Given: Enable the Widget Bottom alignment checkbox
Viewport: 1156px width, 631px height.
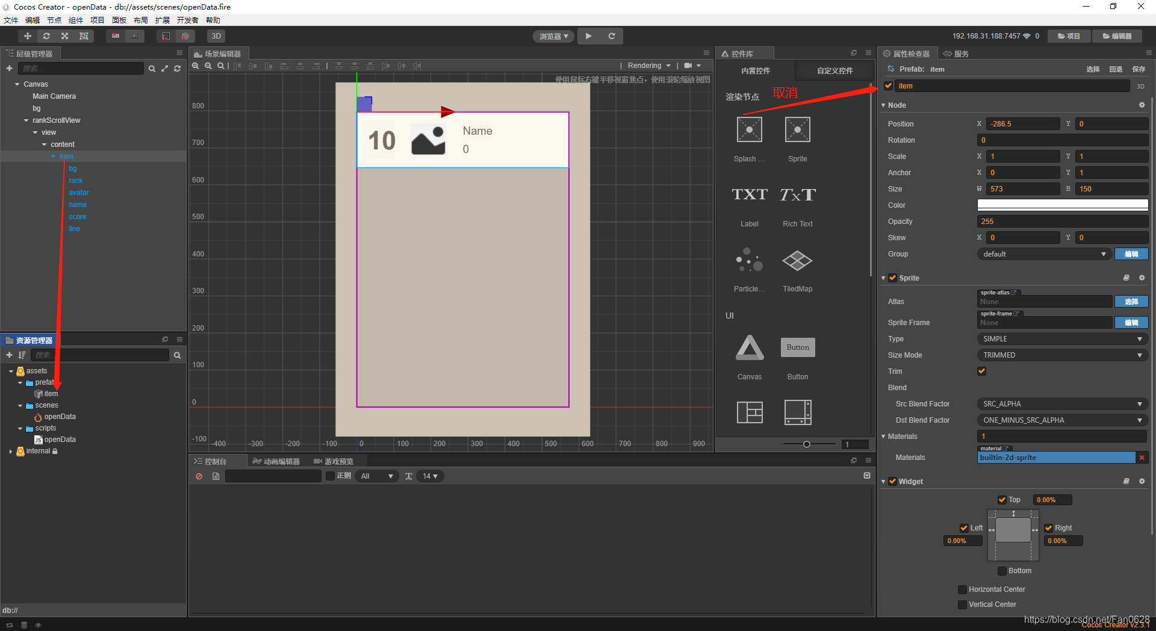Looking at the screenshot, I should pyautogui.click(x=1002, y=571).
